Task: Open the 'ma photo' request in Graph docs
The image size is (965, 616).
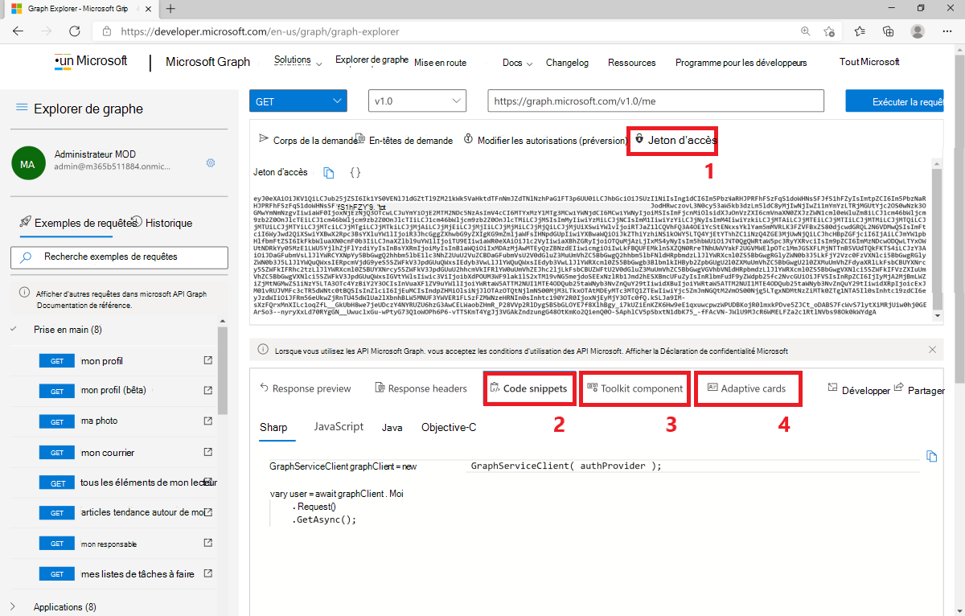Action: [x=210, y=421]
